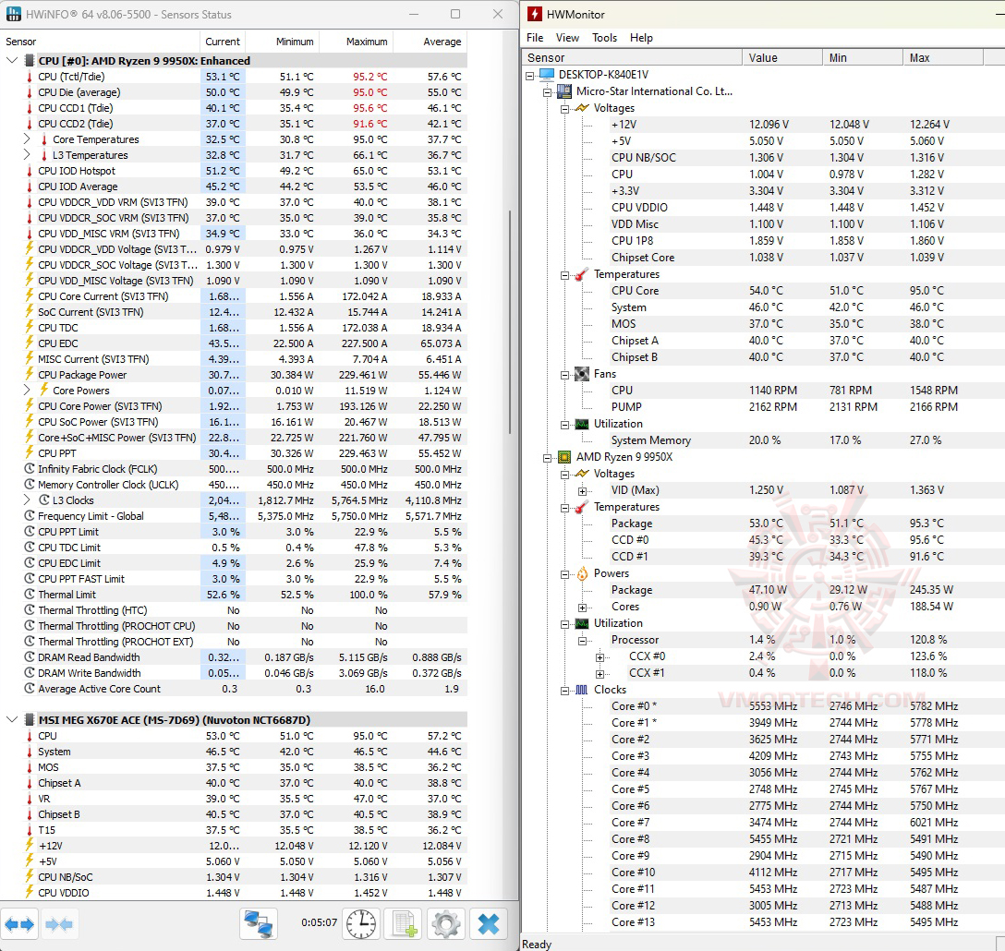1005x951 pixels.
Task: Open HWiNFO remote network monitoring icon
Action: (259, 924)
